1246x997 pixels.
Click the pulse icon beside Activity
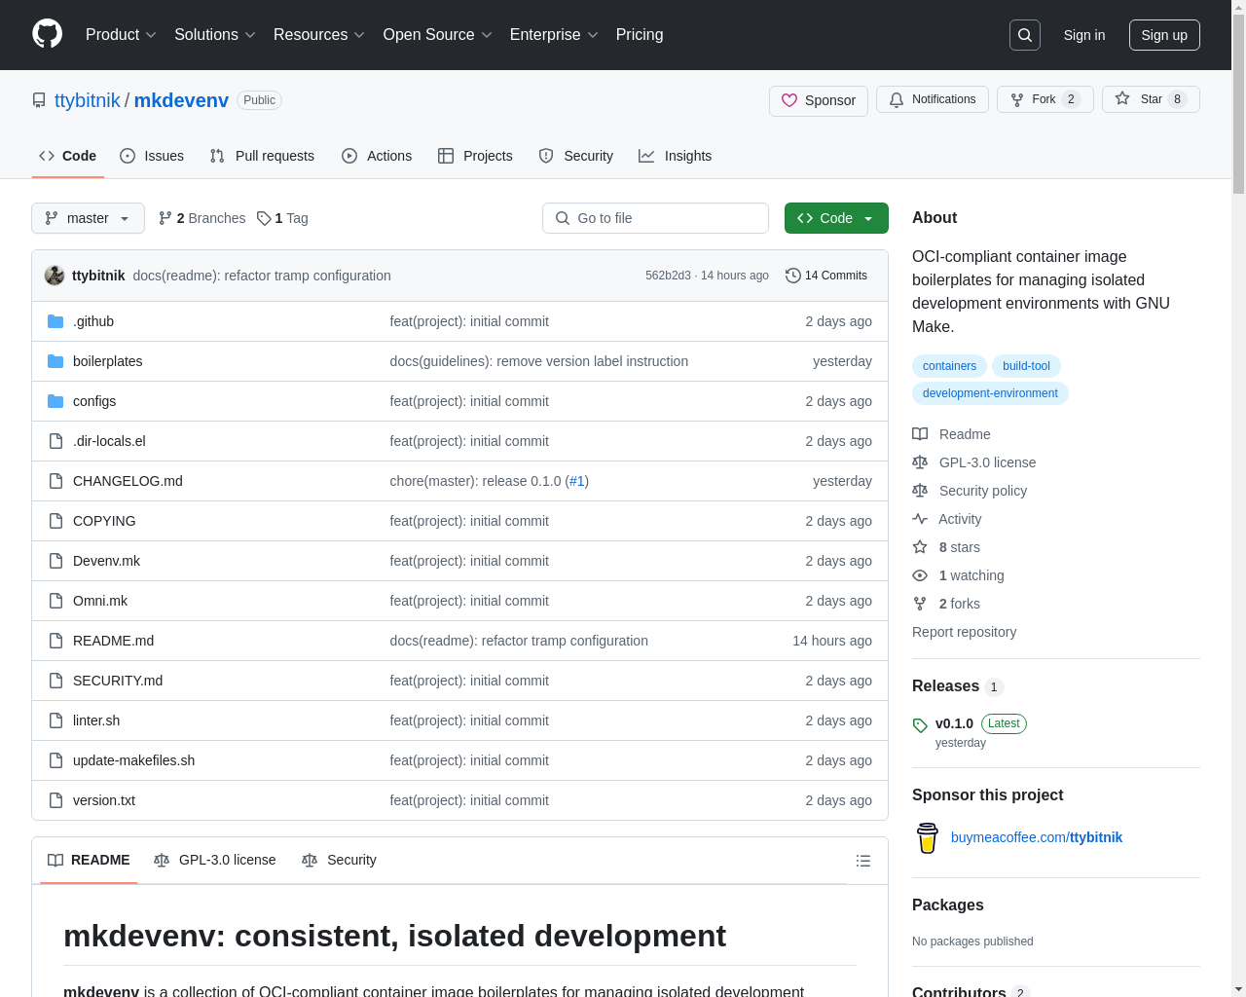pos(920,519)
